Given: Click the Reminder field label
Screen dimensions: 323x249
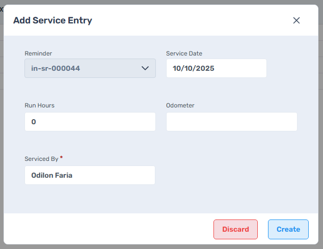Looking at the screenshot, I should tap(38, 53).
